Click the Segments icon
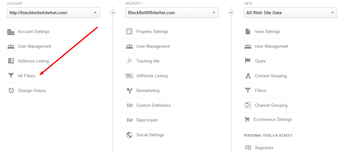The height and width of the screenshot is (152, 340). pos(248,148)
